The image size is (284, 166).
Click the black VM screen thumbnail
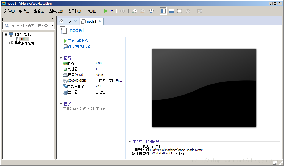[204, 88]
